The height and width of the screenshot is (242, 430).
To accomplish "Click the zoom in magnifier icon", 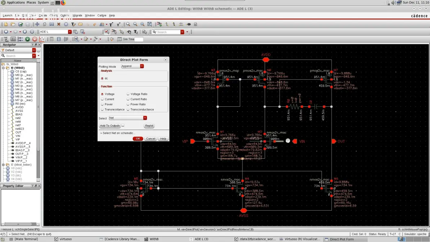I will pyautogui.click(x=128, y=25).
